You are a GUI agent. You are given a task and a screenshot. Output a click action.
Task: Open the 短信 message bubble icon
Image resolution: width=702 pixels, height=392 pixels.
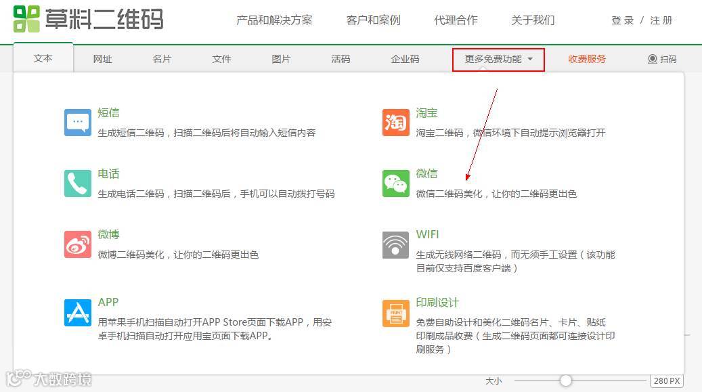(77, 123)
